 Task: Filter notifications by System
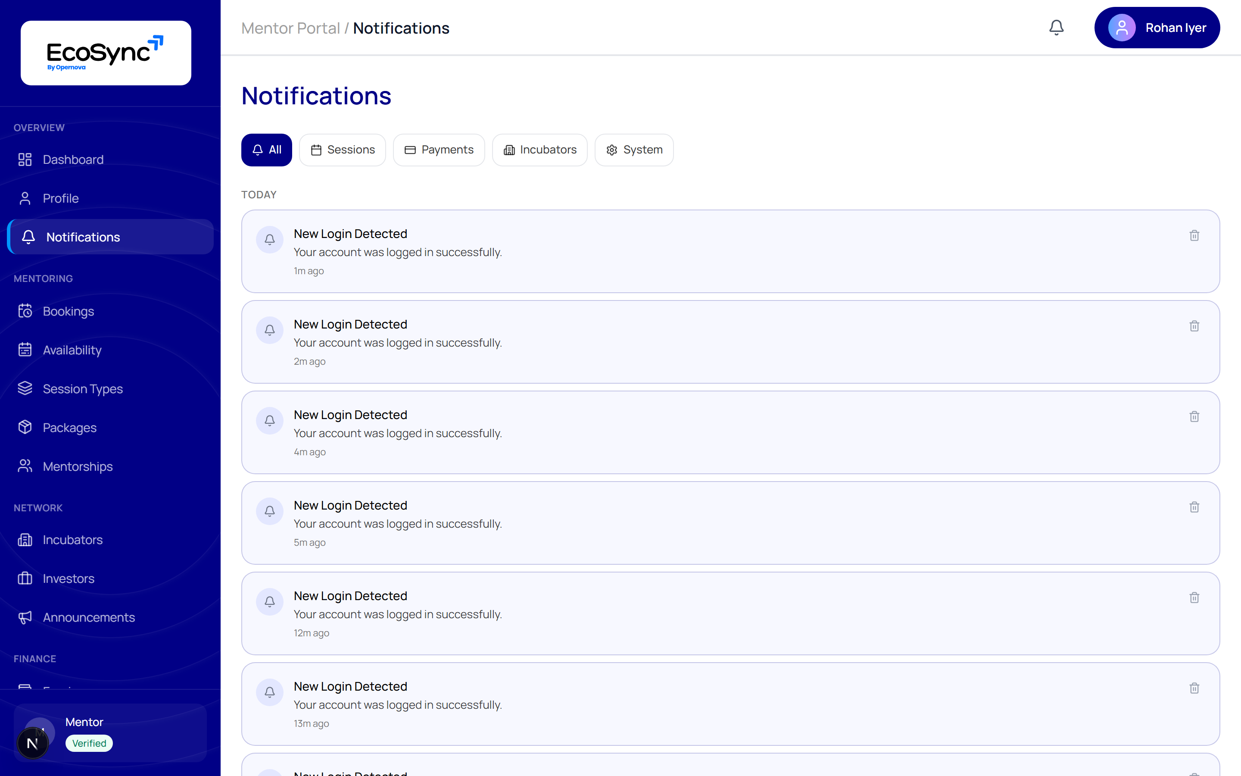(x=634, y=150)
